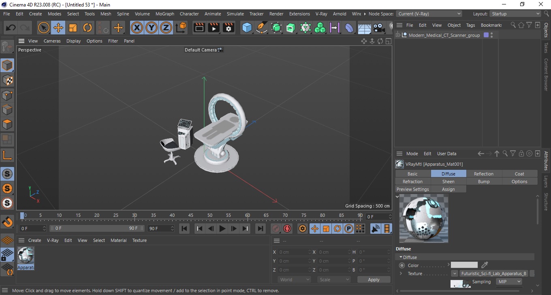The width and height of the screenshot is (551, 295).
Task: Click the Futuristic_Sci-fi_Lab_Apparatus texture field
Action: coord(493,274)
